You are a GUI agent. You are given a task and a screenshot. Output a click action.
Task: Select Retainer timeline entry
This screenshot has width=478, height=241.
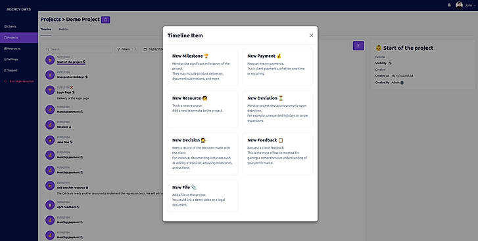62,127
